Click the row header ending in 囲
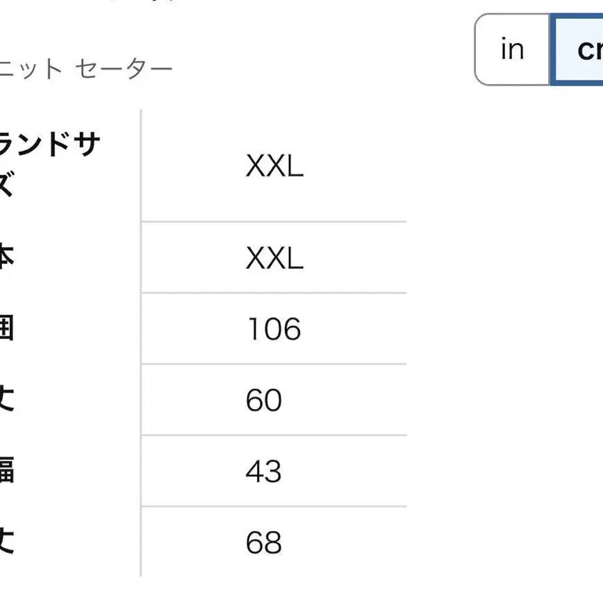 7,328
